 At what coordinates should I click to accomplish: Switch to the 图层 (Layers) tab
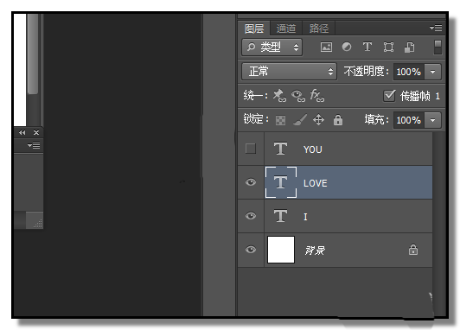pos(254,29)
